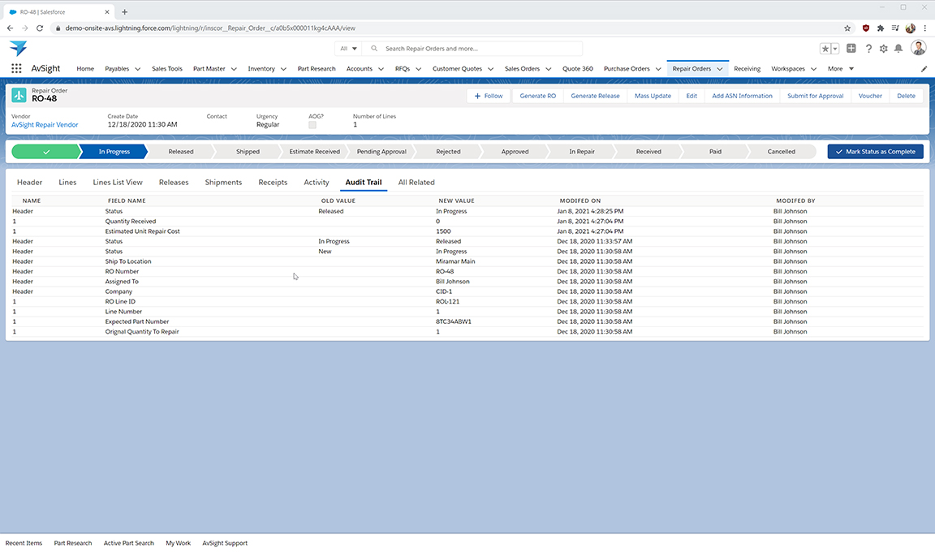Open the browser extensions puzzle icon
Screen dimensions: 935x552
point(880,28)
